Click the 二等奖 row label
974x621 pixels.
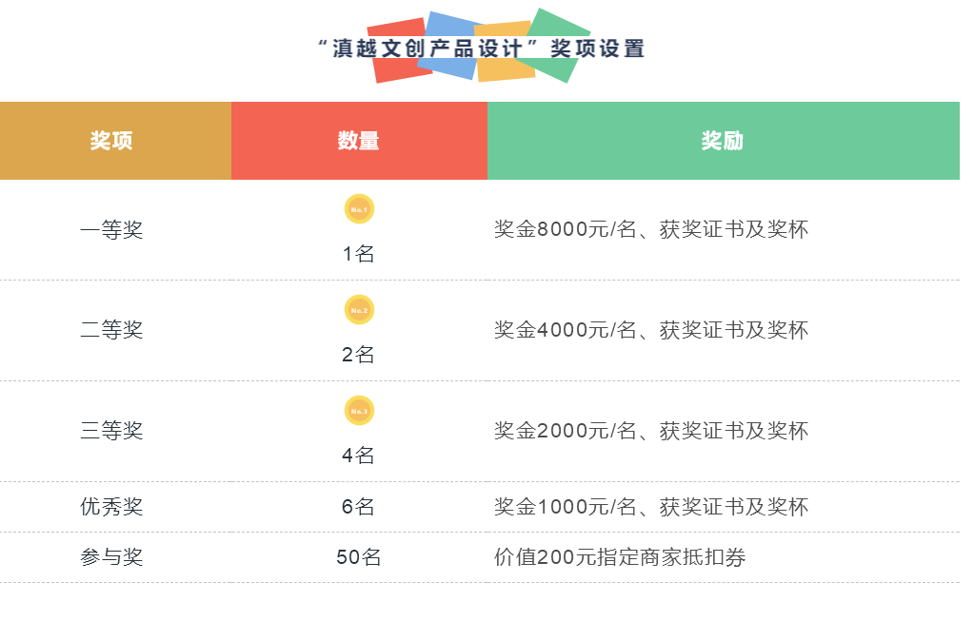(x=111, y=331)
